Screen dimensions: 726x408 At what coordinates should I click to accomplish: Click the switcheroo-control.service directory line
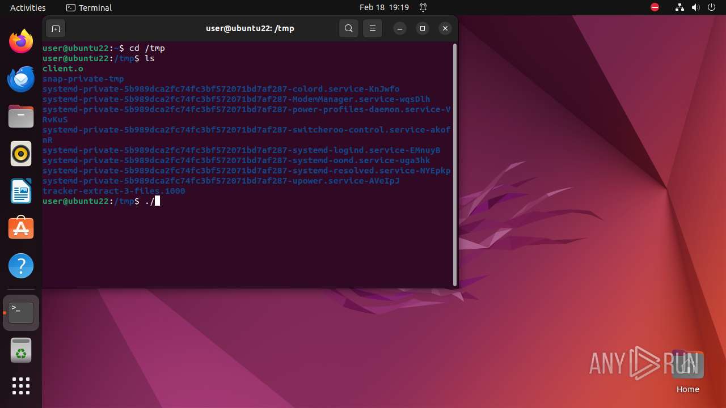[247, 135]
